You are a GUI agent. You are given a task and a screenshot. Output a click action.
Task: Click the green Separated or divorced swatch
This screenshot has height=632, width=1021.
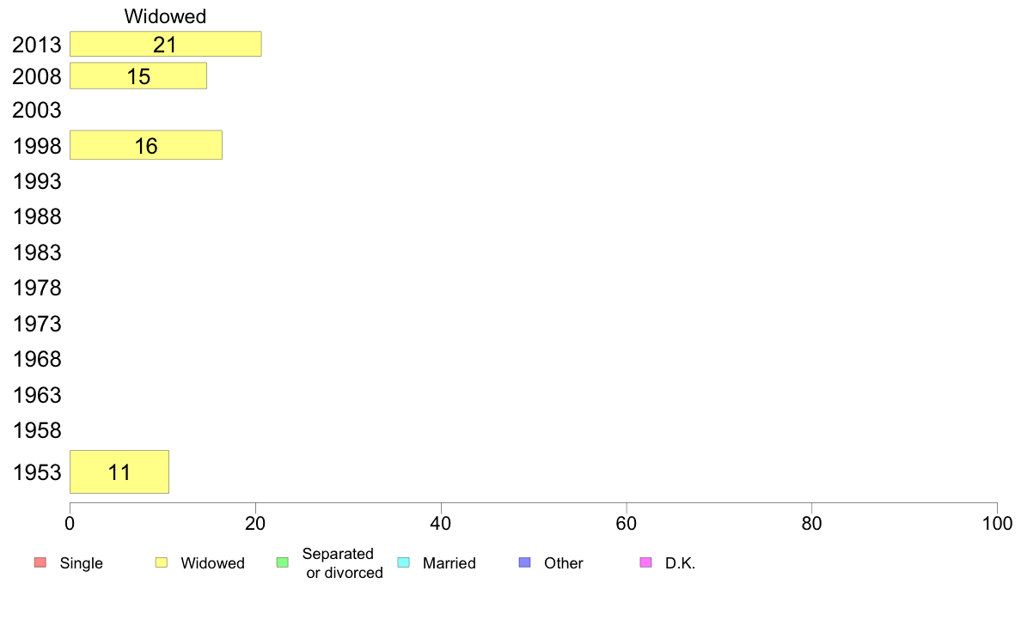click(283, 562)
